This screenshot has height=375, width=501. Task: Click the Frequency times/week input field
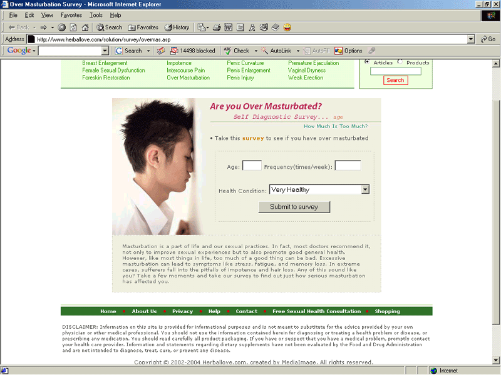pos(348,166)
